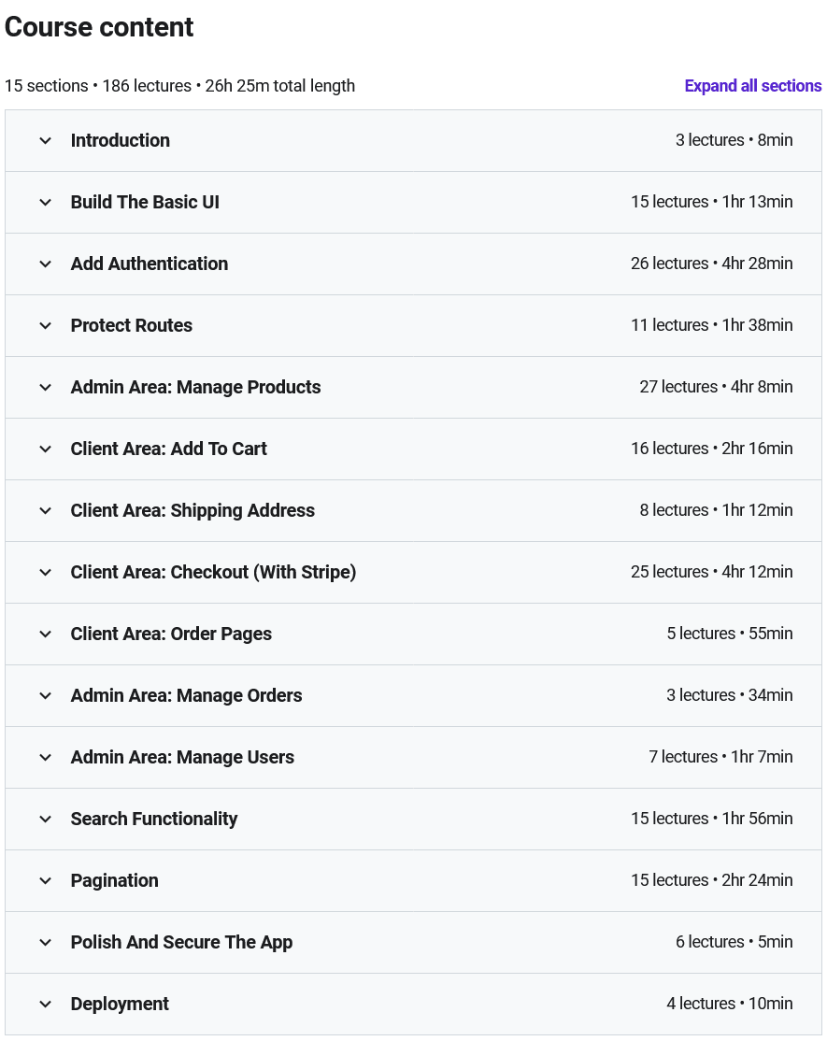
Task: Click the chevron next to Add Authentication
Action: point(45,264)
